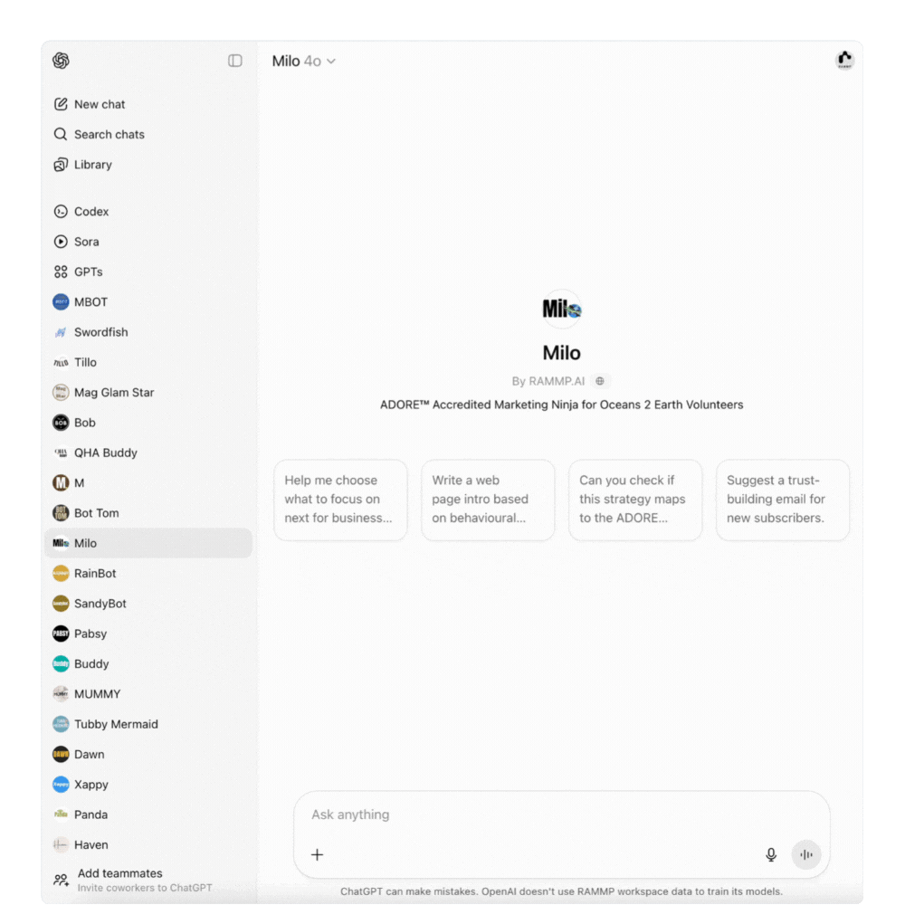
Task: Start voice mode with waveform button
Action: pyautogui.click(x=806, y=855)
